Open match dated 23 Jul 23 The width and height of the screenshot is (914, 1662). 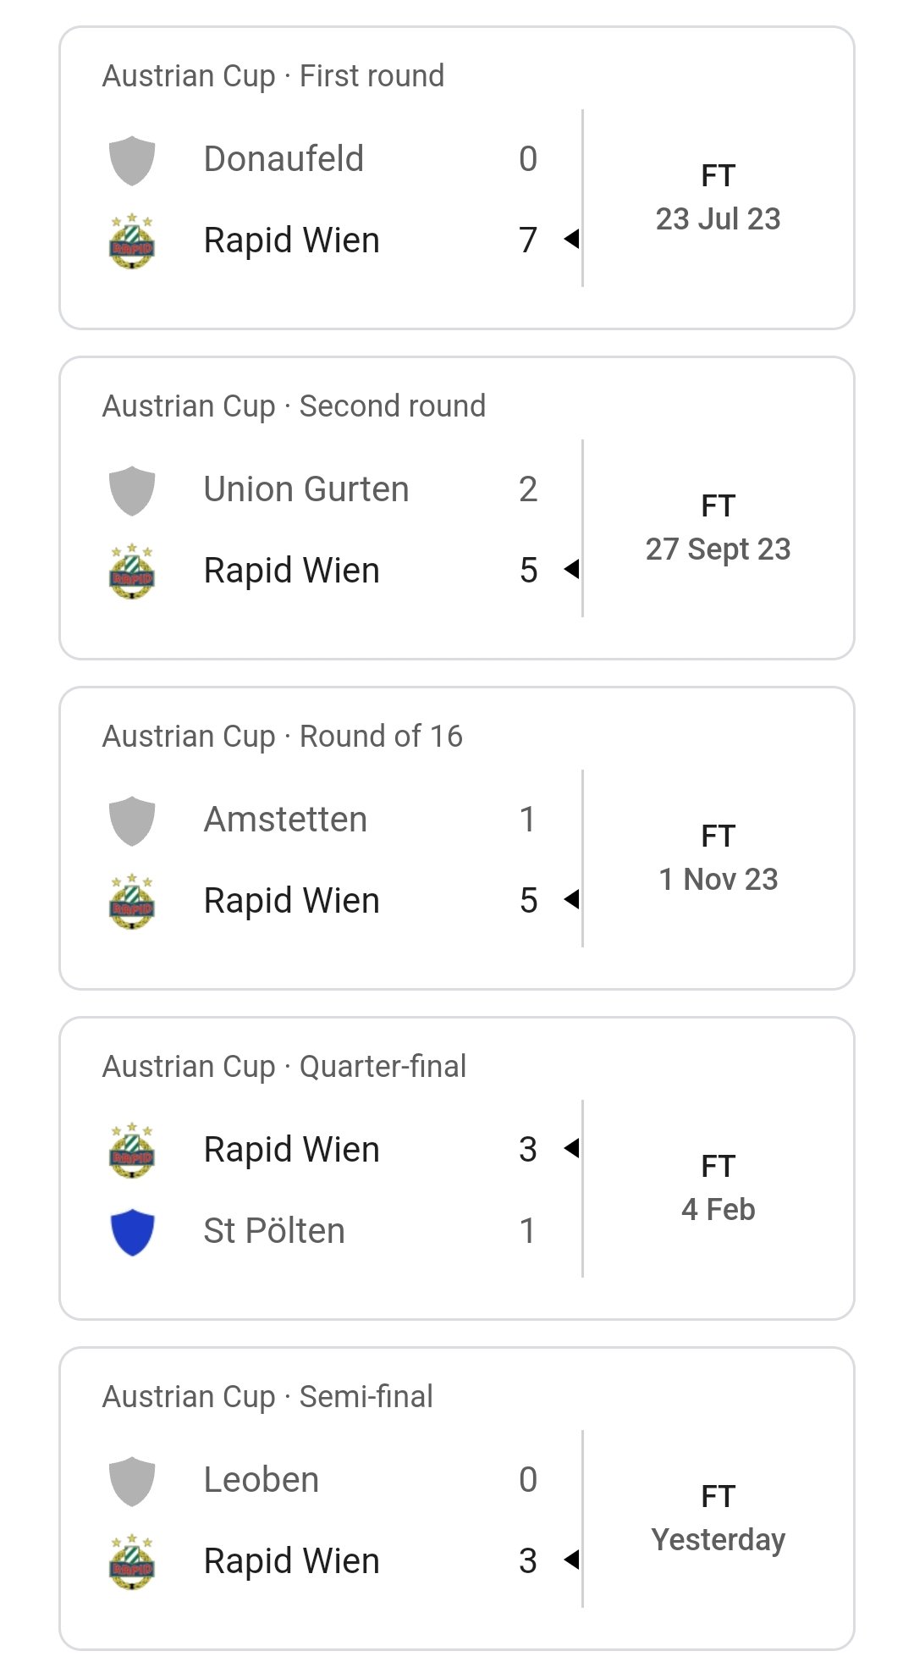pos(718,218)
